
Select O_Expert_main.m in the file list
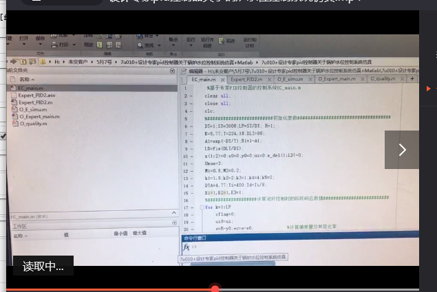tap(39, 116)
